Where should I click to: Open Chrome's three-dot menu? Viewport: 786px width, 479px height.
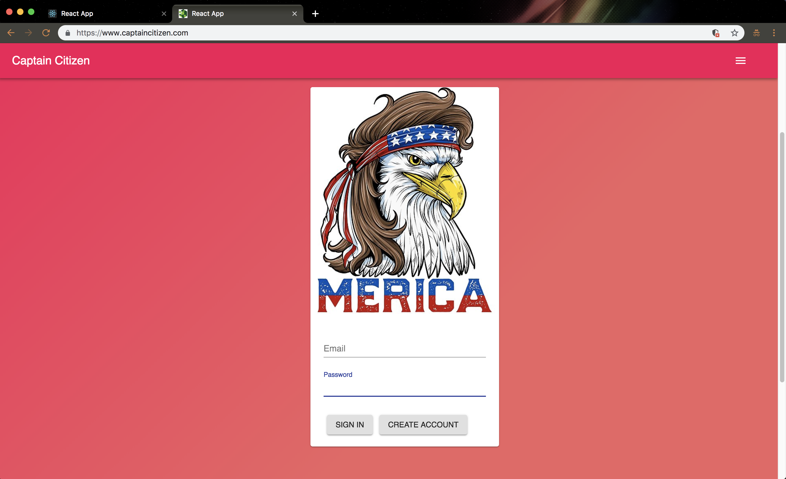(x=773, y=33)
